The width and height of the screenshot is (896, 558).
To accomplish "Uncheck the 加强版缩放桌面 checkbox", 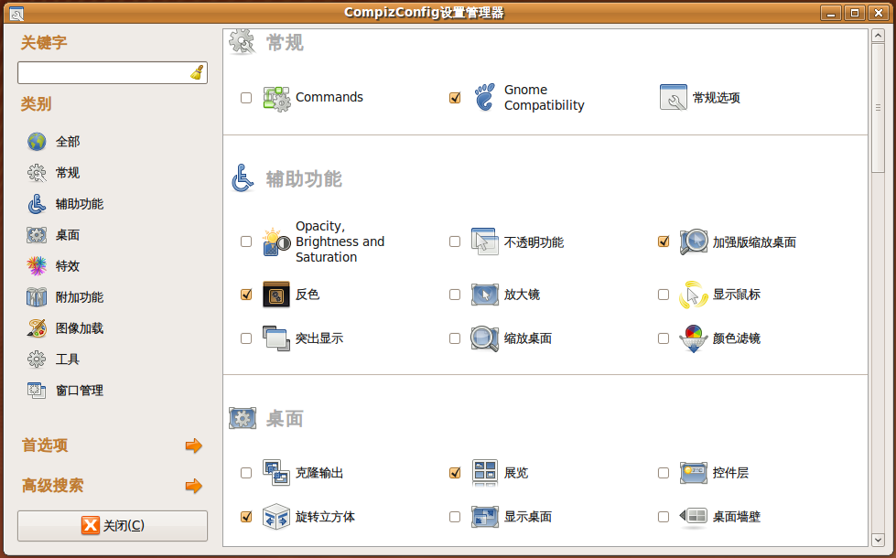I will click(x=664, y=241).
